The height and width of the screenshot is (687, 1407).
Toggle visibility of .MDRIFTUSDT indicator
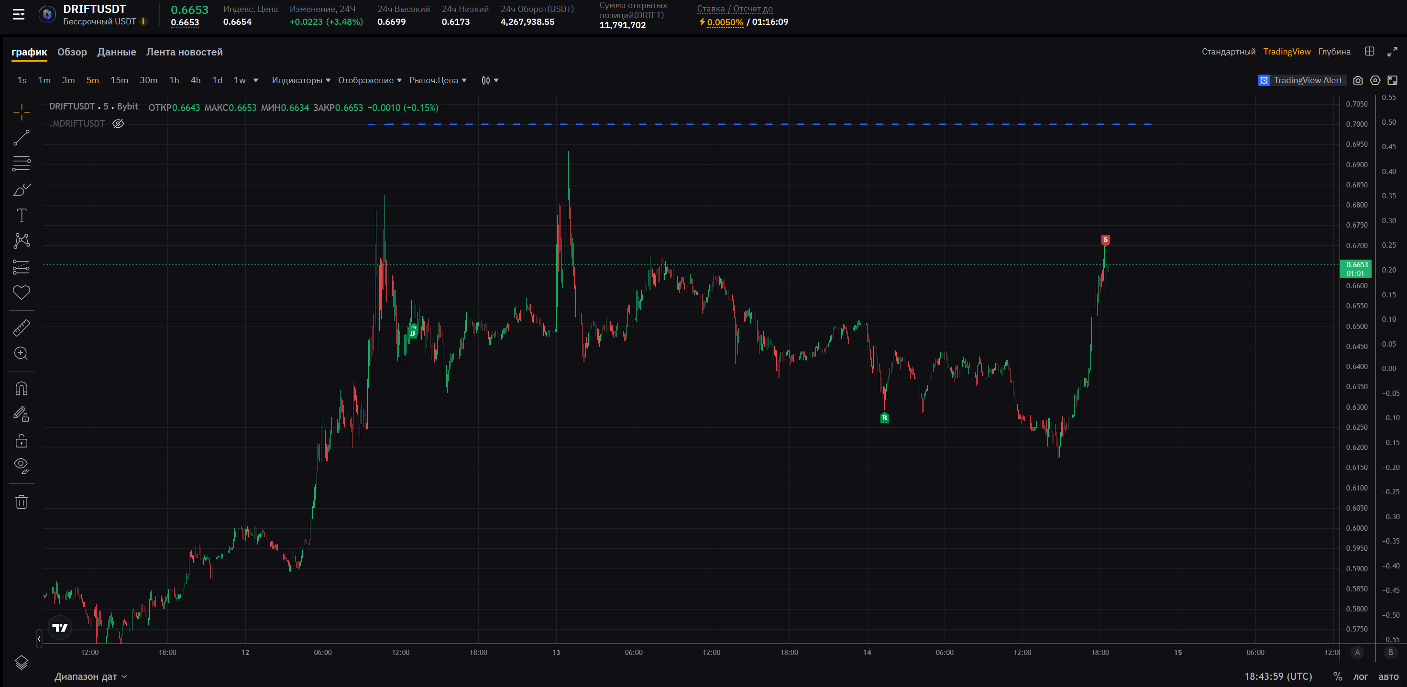pos(118,123)
